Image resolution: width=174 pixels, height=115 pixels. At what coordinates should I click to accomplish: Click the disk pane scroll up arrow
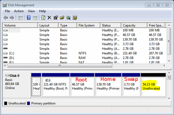point(169,73)
